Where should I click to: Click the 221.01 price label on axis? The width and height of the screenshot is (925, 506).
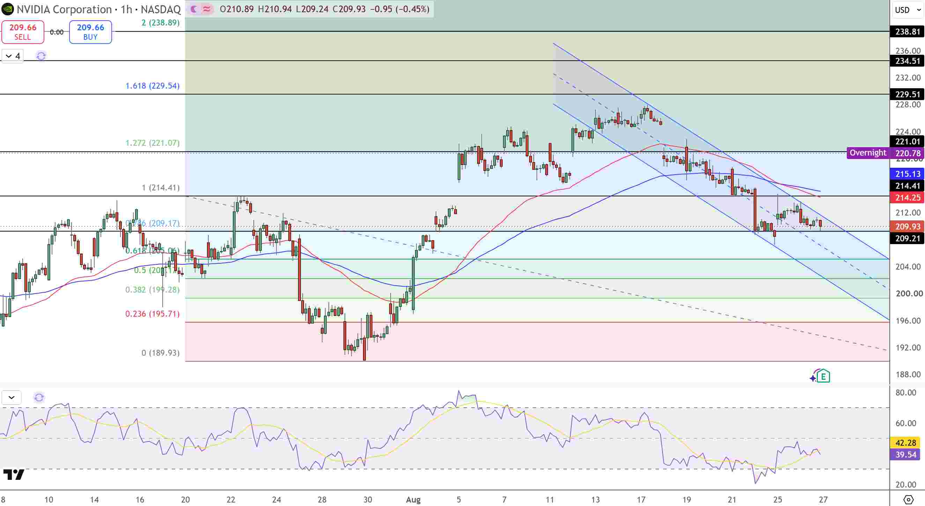pos(907,141)
